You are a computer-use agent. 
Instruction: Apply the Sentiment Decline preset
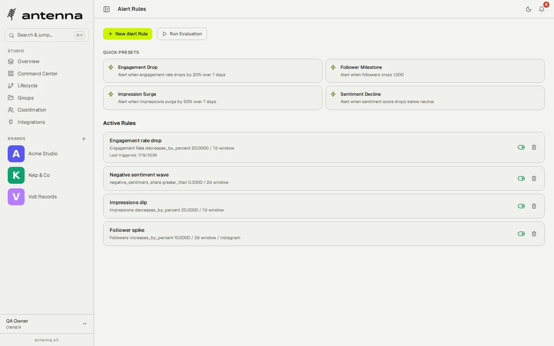(435, 98)
